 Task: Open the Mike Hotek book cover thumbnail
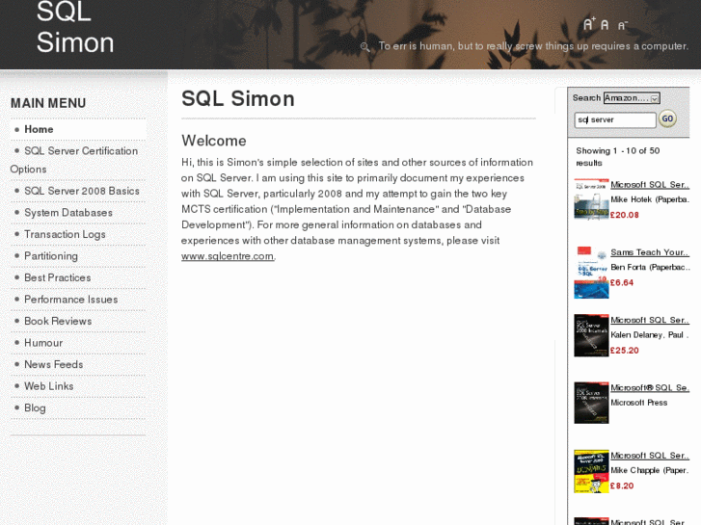point(591,199)
